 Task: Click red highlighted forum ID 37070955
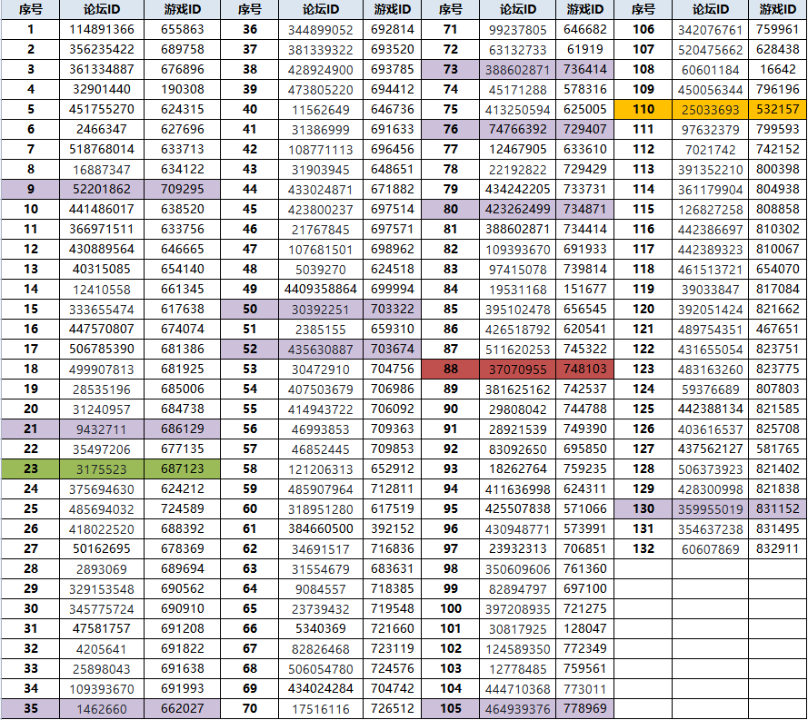tap(518, 369)
